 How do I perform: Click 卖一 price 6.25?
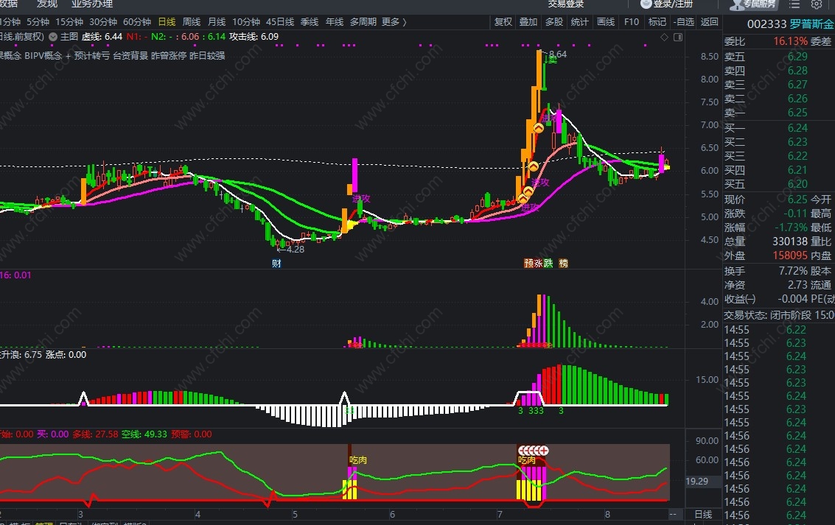797,112
